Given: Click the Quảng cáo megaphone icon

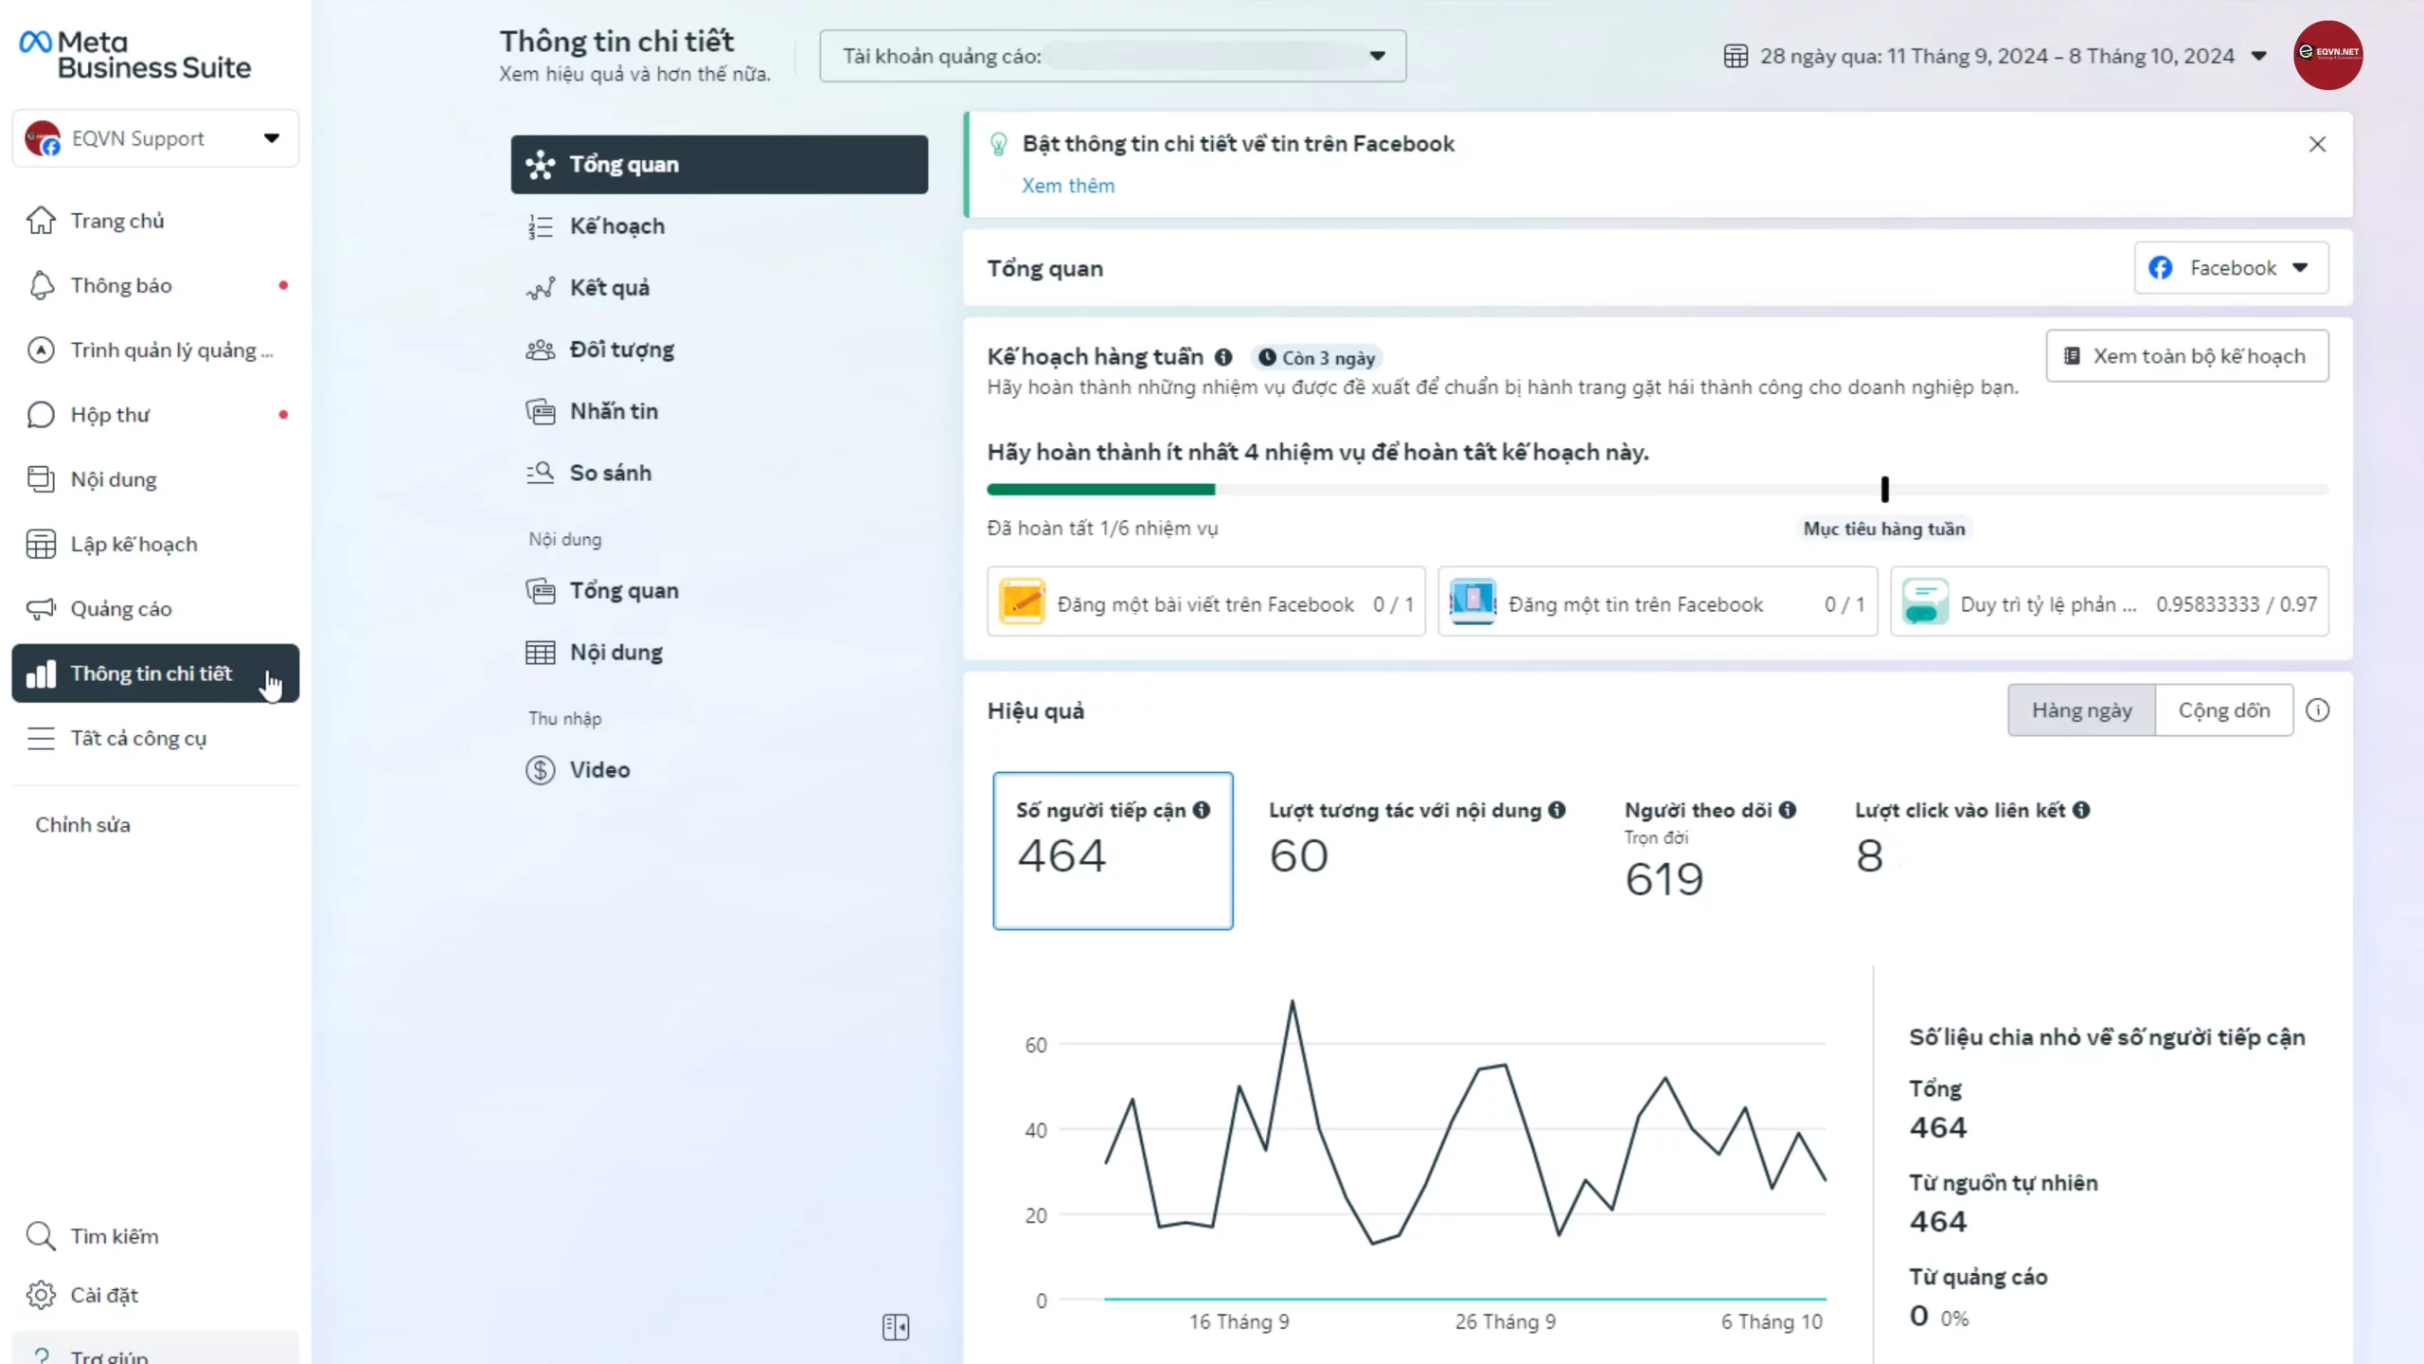Looking at the screenshot, I should pos(41,609).
